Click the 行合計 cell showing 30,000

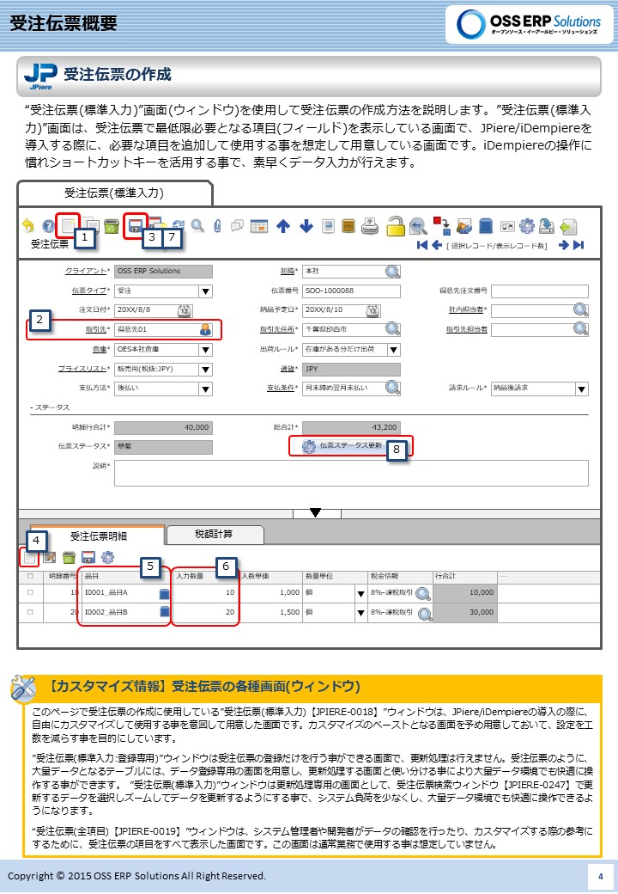click(464, 612)
